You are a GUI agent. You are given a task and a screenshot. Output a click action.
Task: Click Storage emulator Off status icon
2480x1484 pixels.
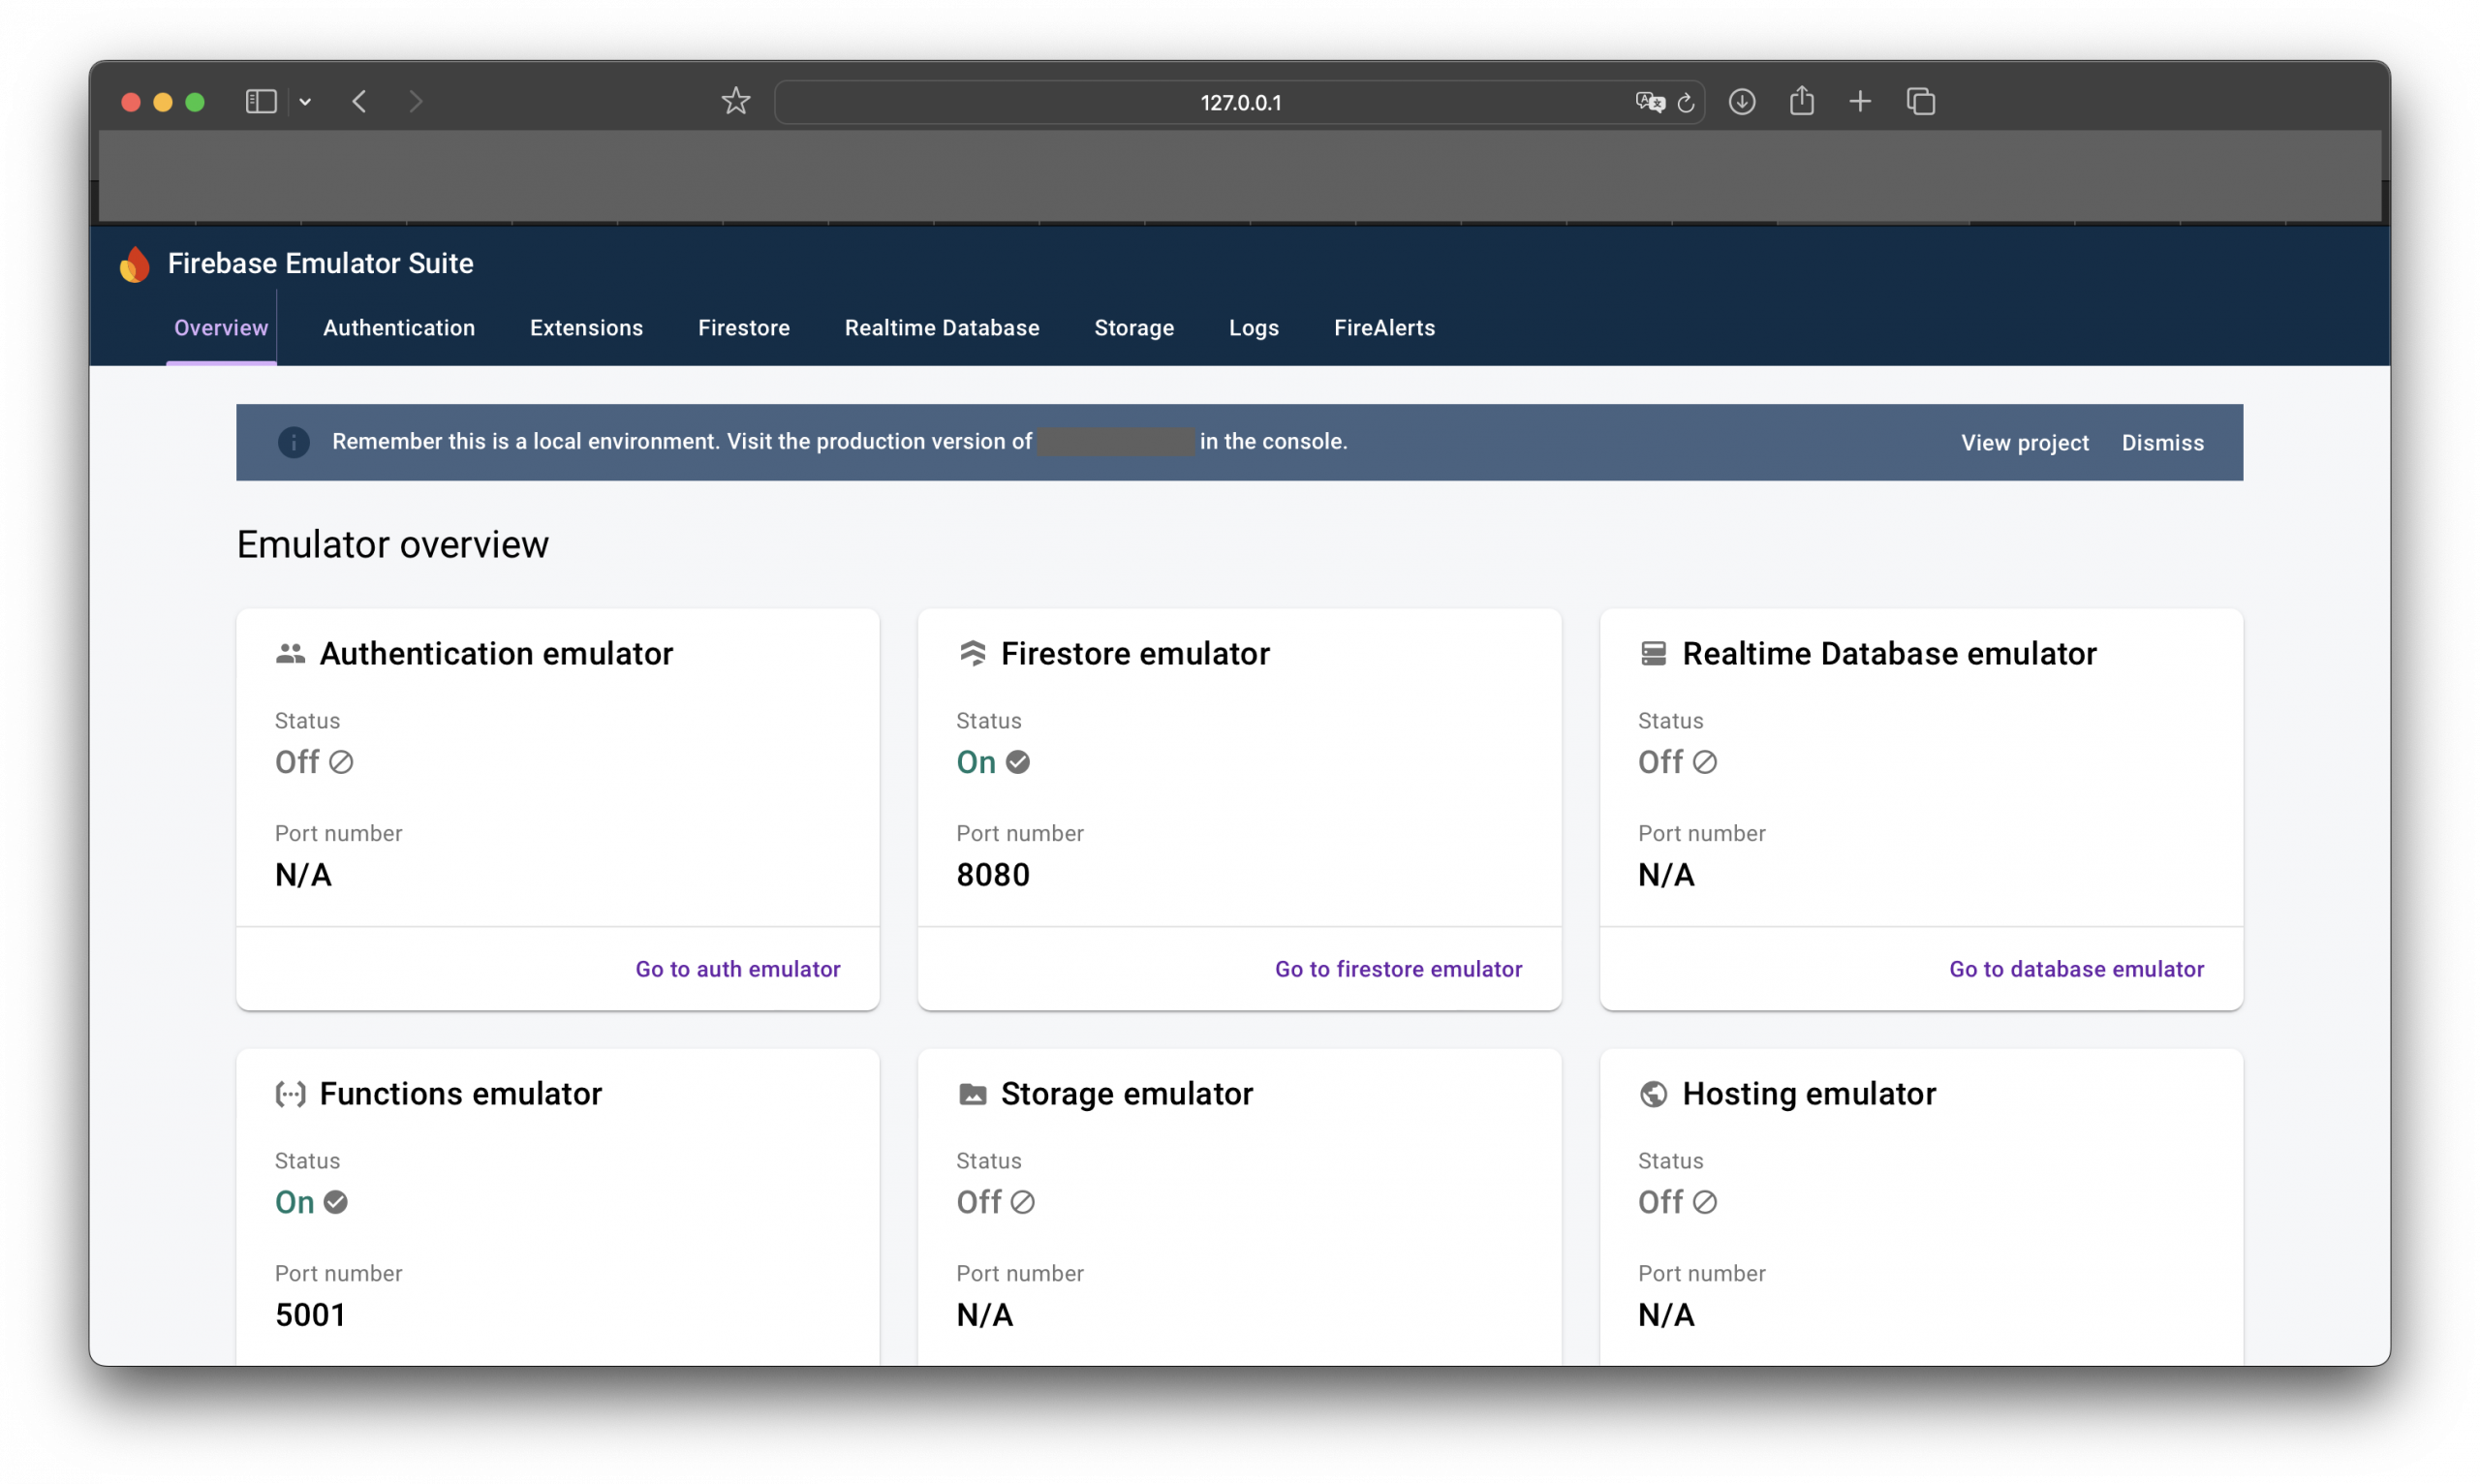tap(1022, 1202)
